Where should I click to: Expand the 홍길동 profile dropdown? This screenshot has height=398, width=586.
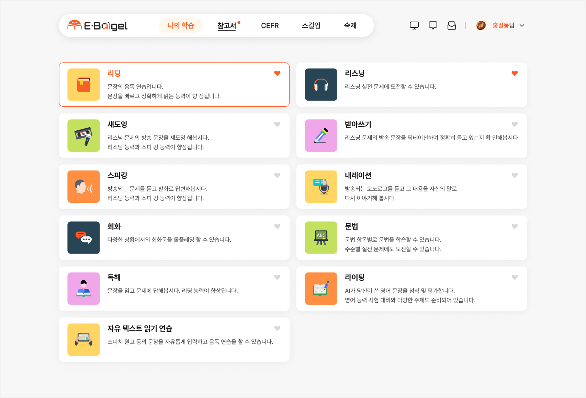point(522,25)
